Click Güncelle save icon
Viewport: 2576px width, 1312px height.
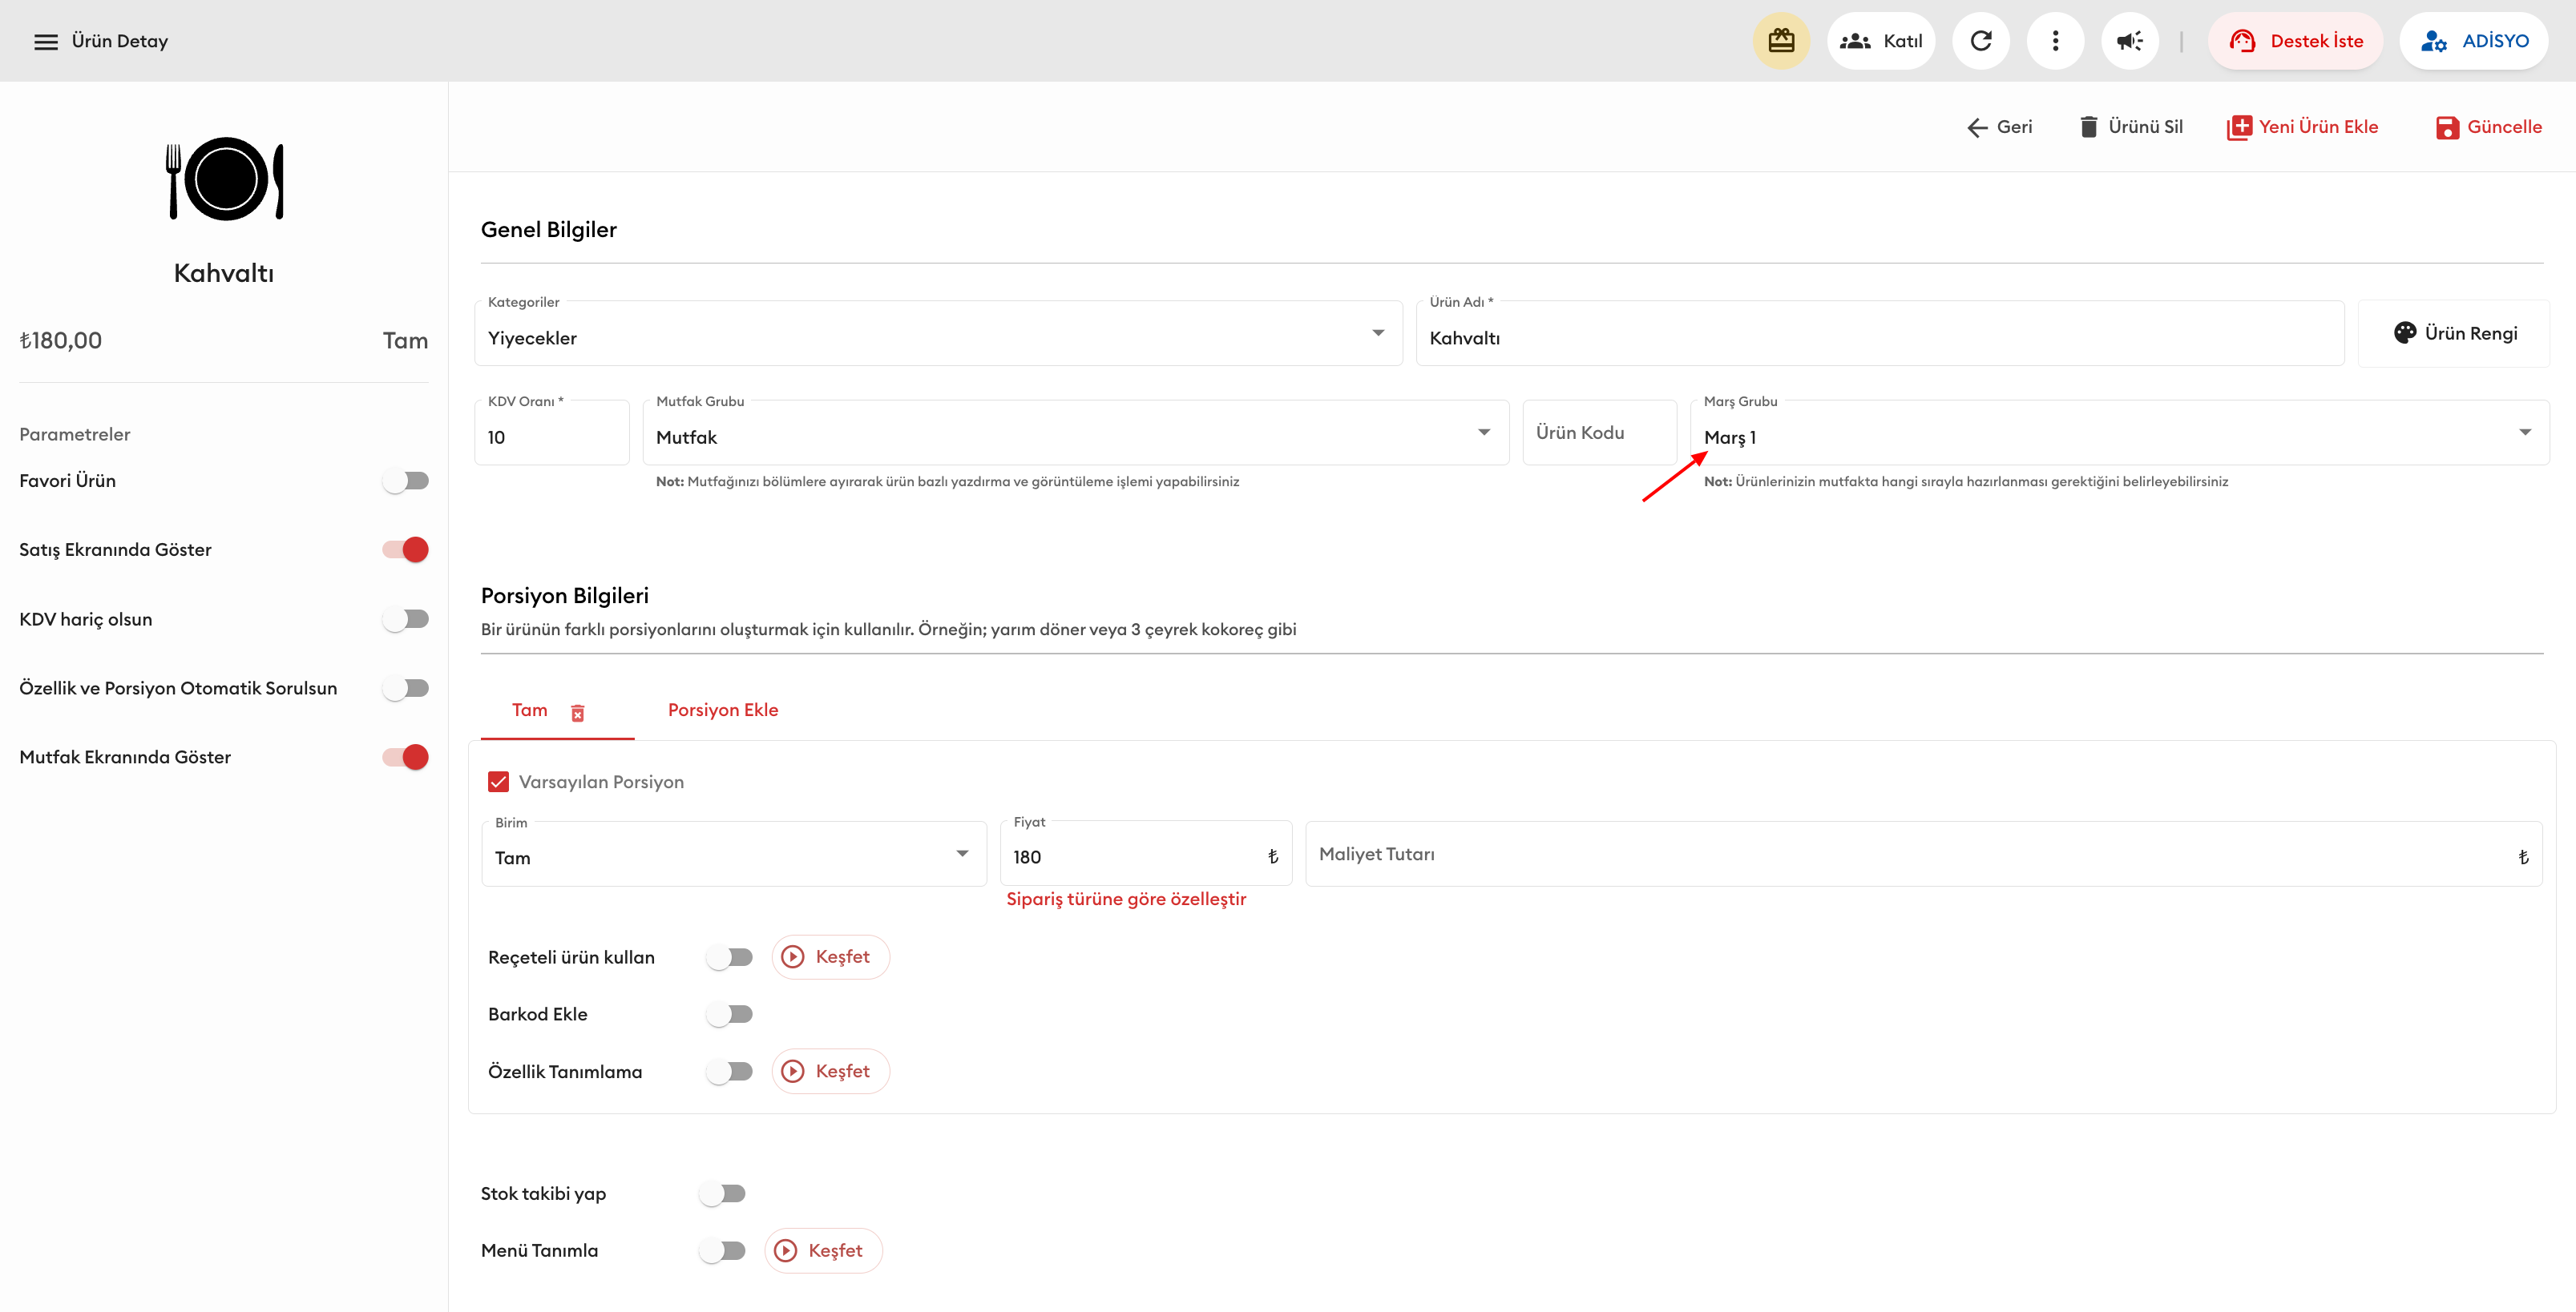point(2447,127)
